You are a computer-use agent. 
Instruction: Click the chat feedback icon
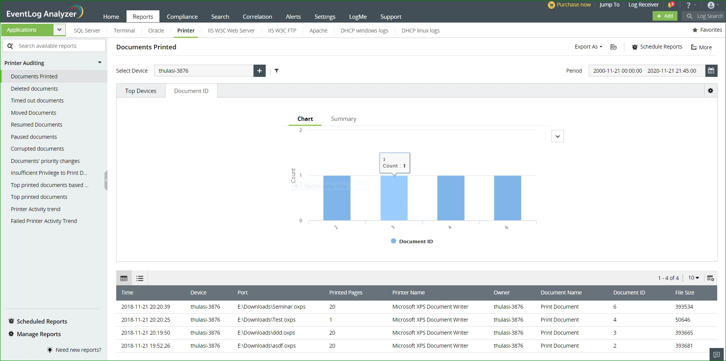click(717, 354)
